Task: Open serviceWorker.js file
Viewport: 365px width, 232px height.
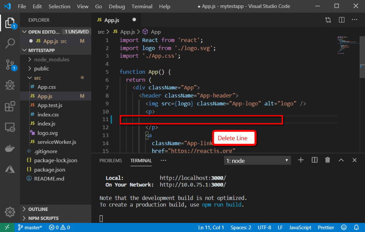Action: [x=57, y=142]
